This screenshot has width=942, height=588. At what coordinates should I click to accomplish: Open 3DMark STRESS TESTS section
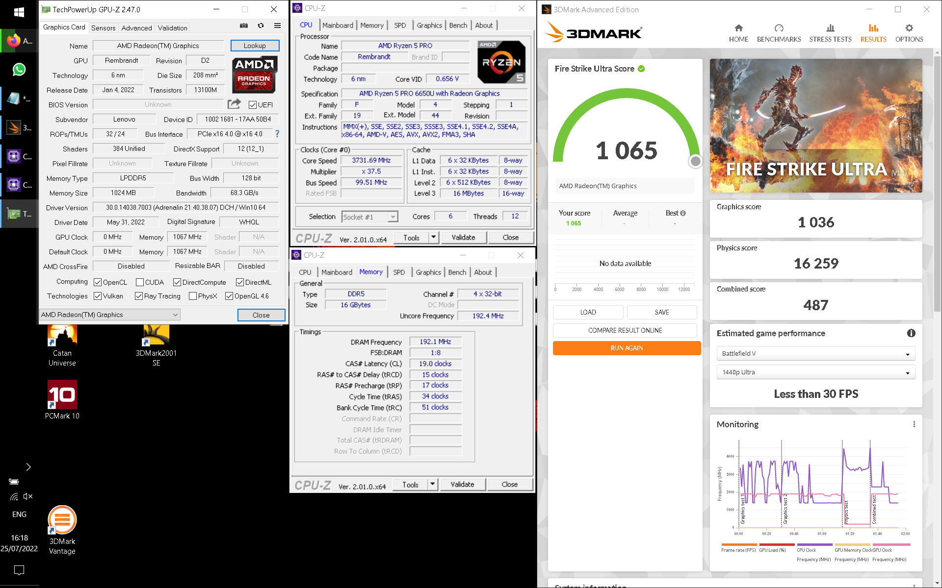(x=830, y=33)
